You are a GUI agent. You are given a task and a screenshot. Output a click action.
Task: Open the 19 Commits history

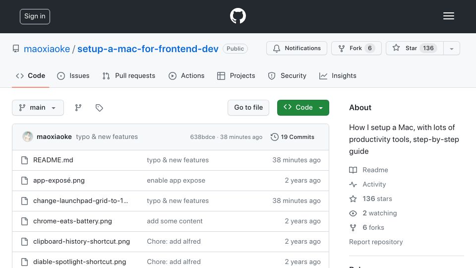click(293, 137)
